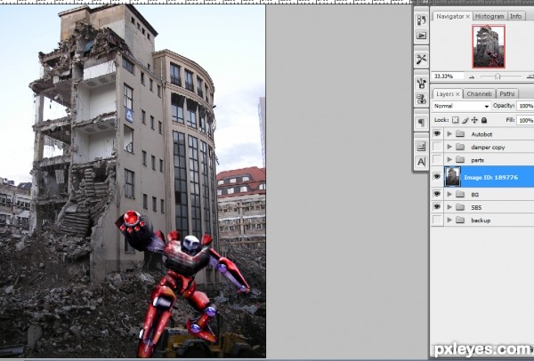534x361 pixels.
Task: Enable Lock all padlock icon
Action: point(484,120)
